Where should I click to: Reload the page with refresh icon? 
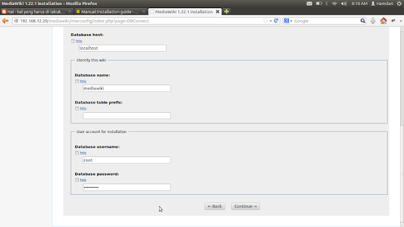[x=276, y=21]
